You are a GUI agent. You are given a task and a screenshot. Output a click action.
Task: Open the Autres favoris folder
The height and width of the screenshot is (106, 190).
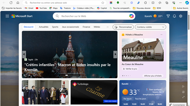(181, 8)
